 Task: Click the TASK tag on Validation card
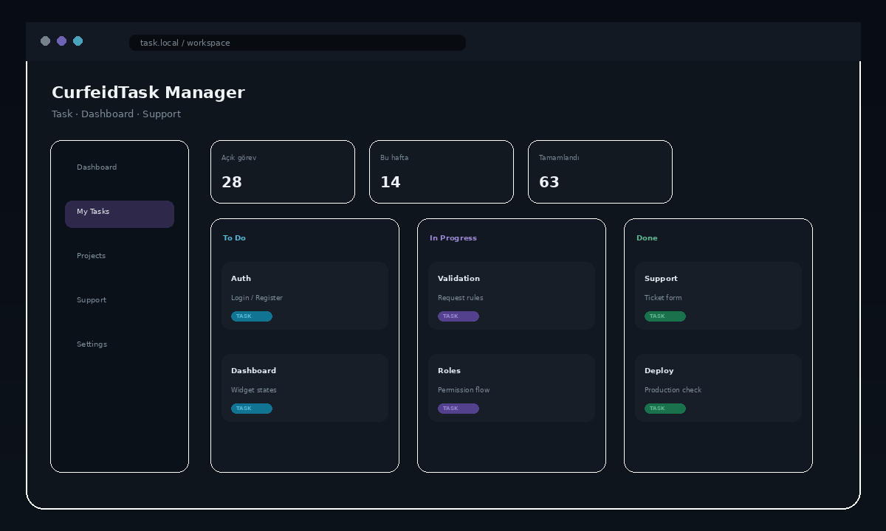click(x=459, y=316)
